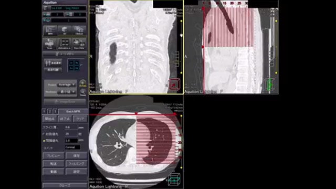The image size is (336, 189).
Task: Click the green orientation cube in sagittal view
Action: click(269, 85)
